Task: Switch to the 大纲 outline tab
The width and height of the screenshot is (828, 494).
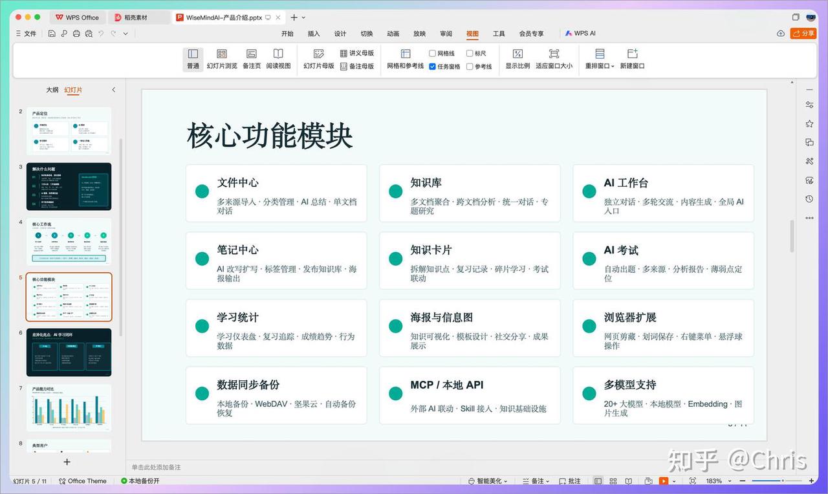Action: tap(52, 90)
